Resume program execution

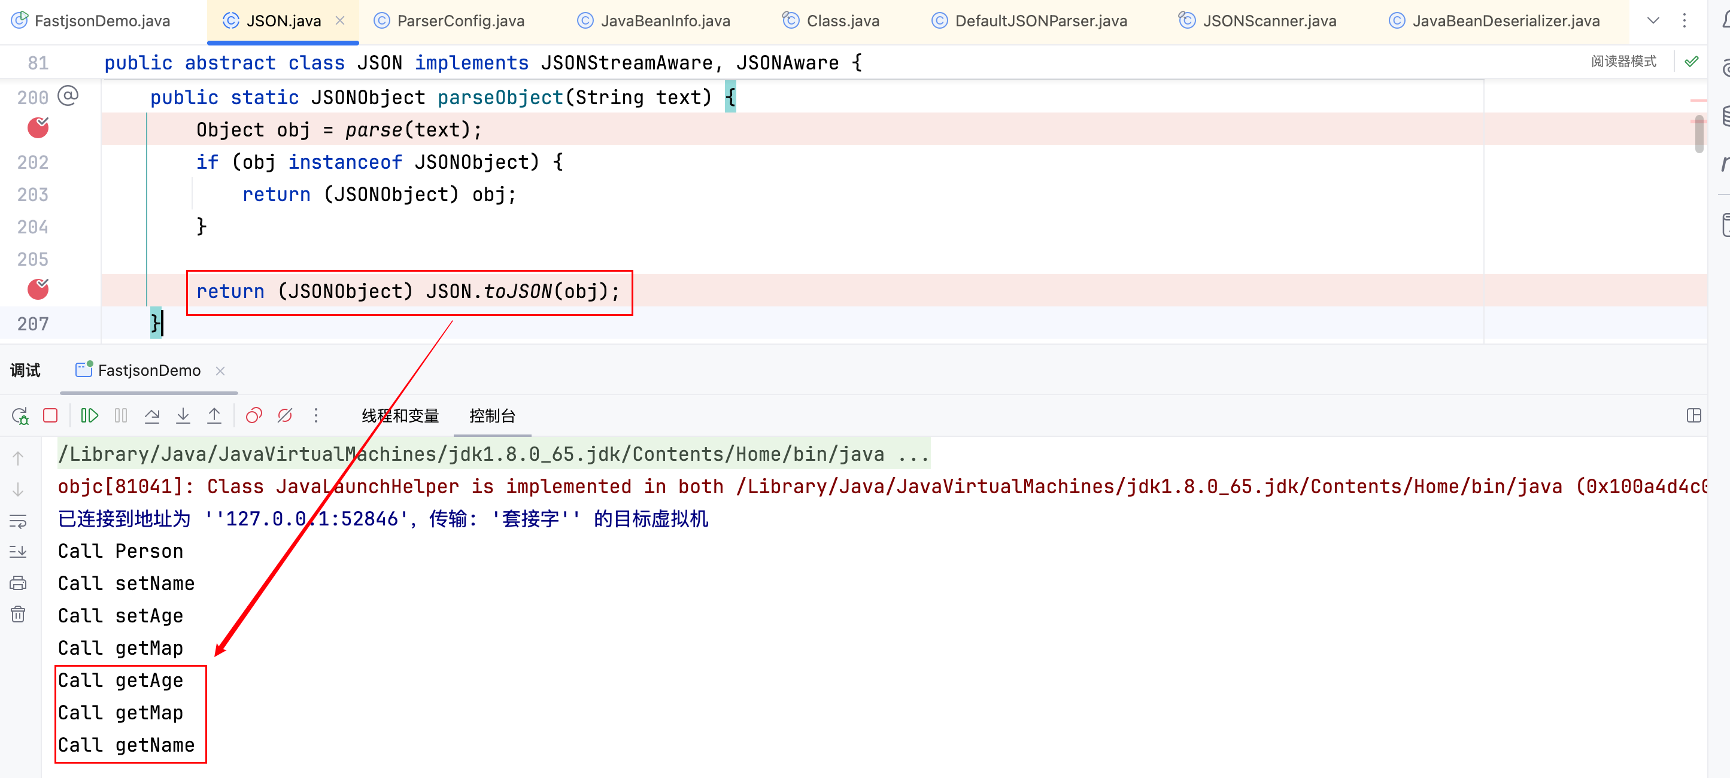coord(89,415)
